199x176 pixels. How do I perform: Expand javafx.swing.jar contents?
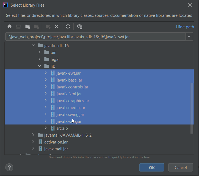click(x=46, y=114)
